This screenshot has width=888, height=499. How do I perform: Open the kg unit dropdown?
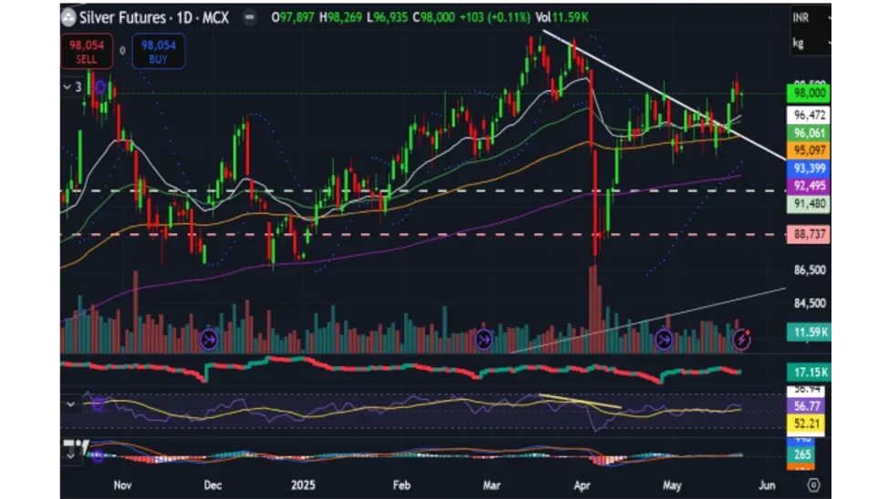tap(811, 43)
